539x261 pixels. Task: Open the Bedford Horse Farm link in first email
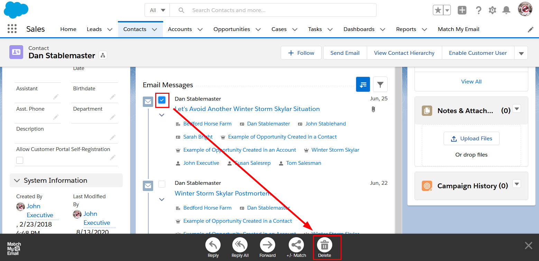[207, 124]
